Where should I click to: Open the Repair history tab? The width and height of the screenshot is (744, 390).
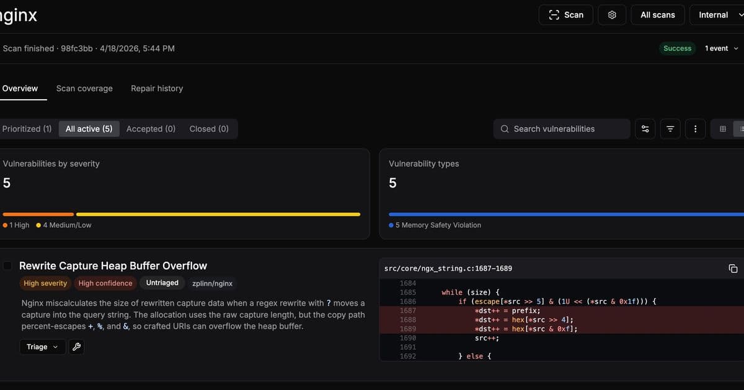[x=157, y=89]
